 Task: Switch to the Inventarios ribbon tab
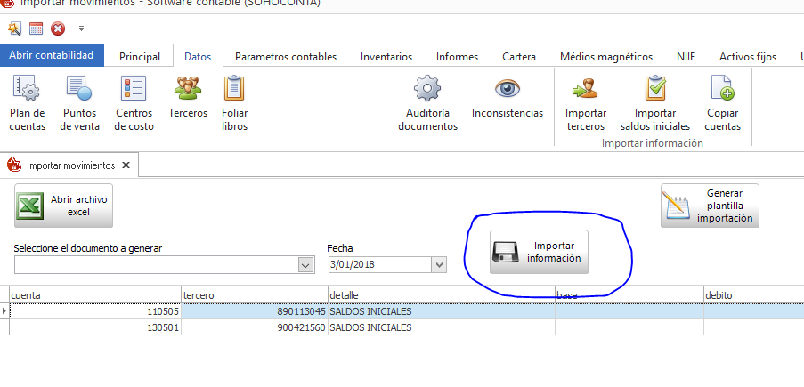(x=386, y=57)
